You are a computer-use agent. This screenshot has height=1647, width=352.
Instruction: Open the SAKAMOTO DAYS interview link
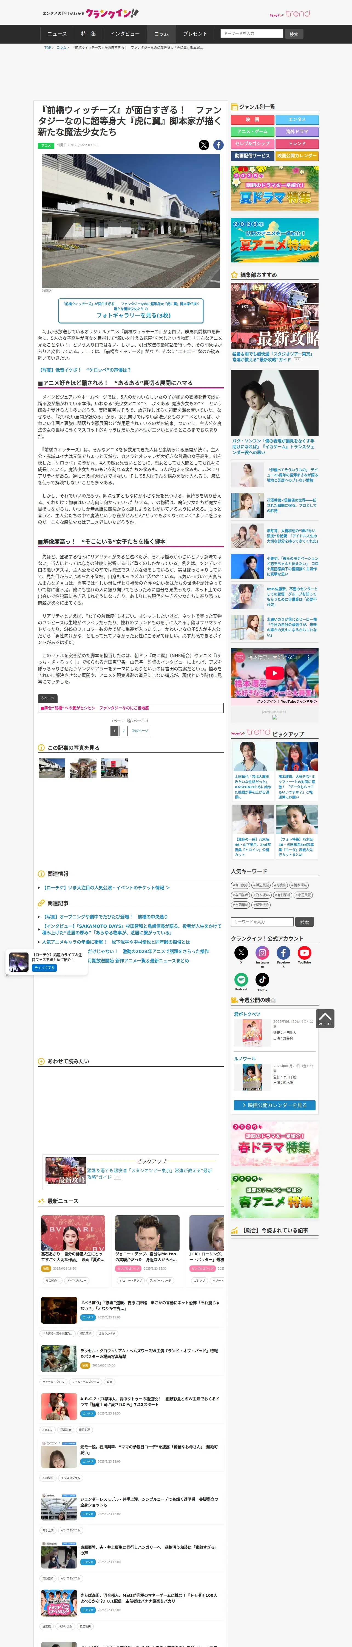click(132, 930)
